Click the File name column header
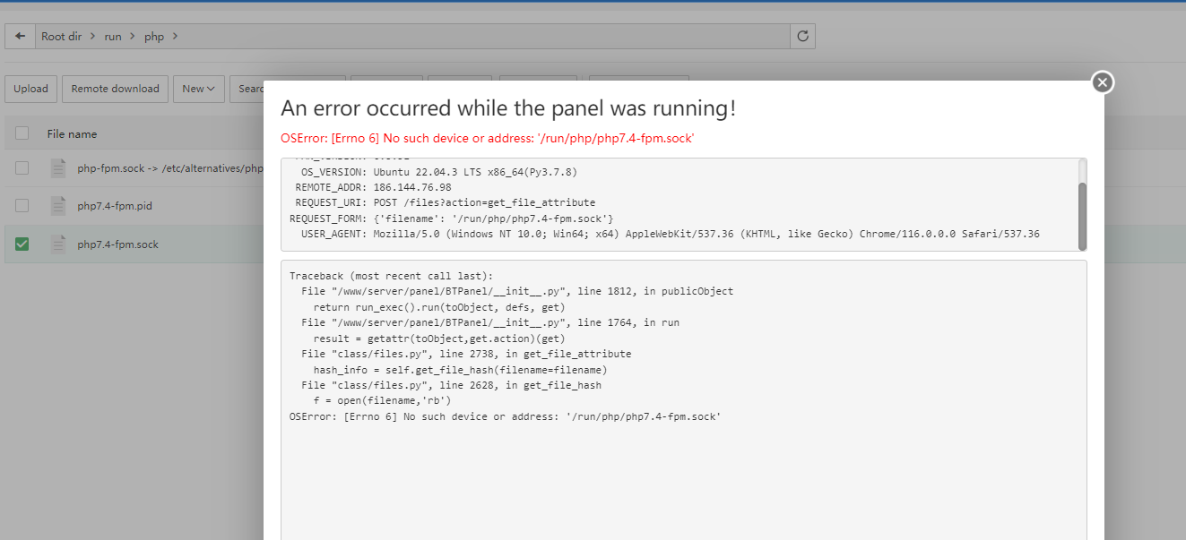 coord(72,134)
